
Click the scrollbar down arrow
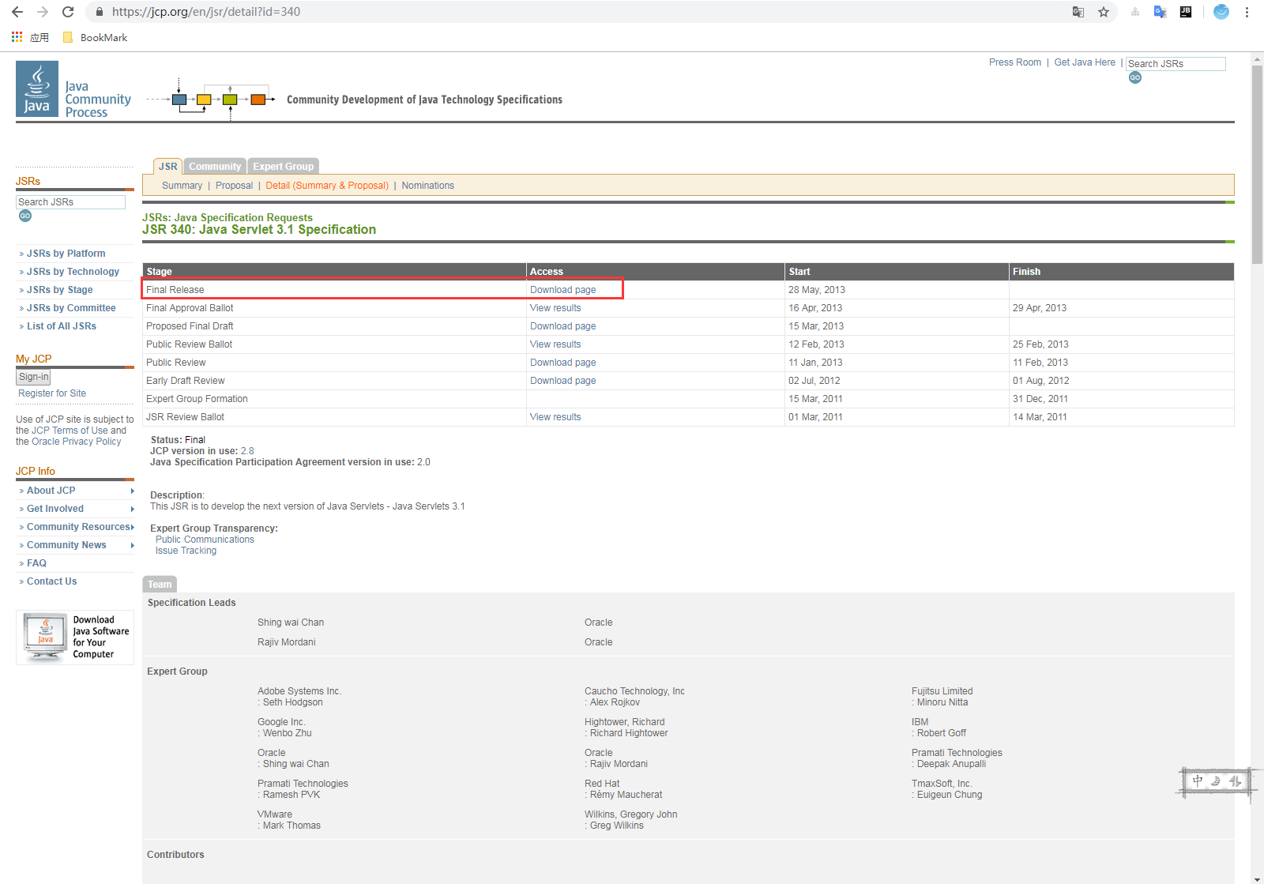[x=1258, y=878]
